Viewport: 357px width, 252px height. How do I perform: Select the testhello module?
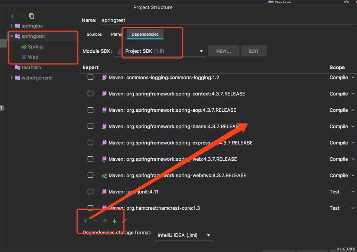click(x=31, y=67)
